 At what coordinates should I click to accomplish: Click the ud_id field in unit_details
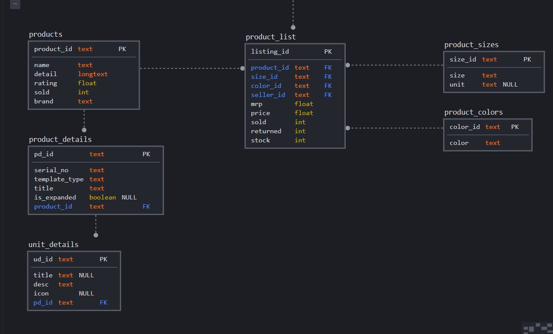(x=43, y=259)
